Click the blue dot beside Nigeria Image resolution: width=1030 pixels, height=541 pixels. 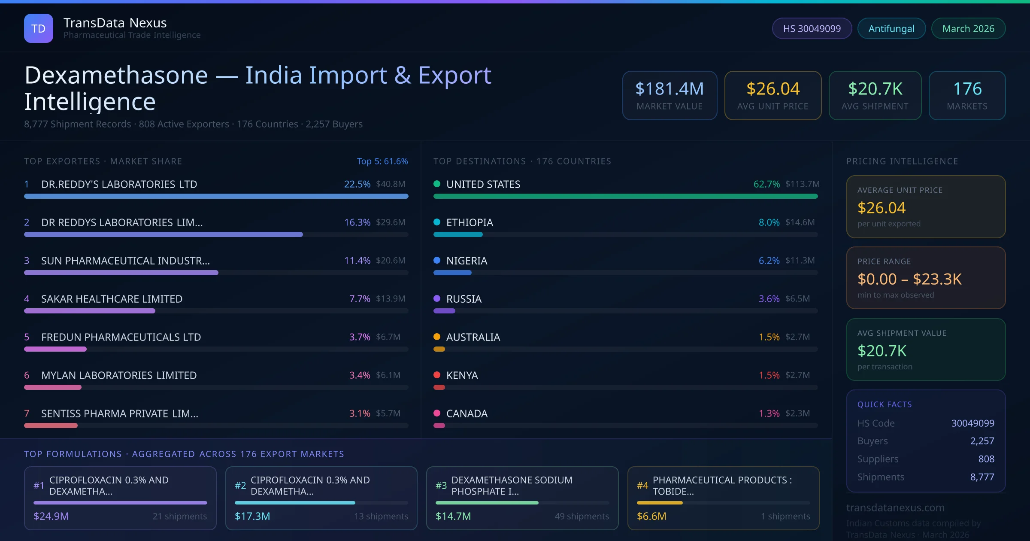[437, 260]
